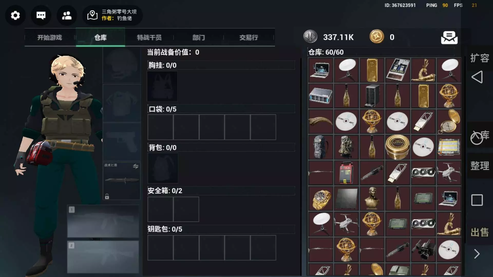Click the 扩容 expand storage button
This screenshot has height=277, width=493.
[x=480, y=58]
